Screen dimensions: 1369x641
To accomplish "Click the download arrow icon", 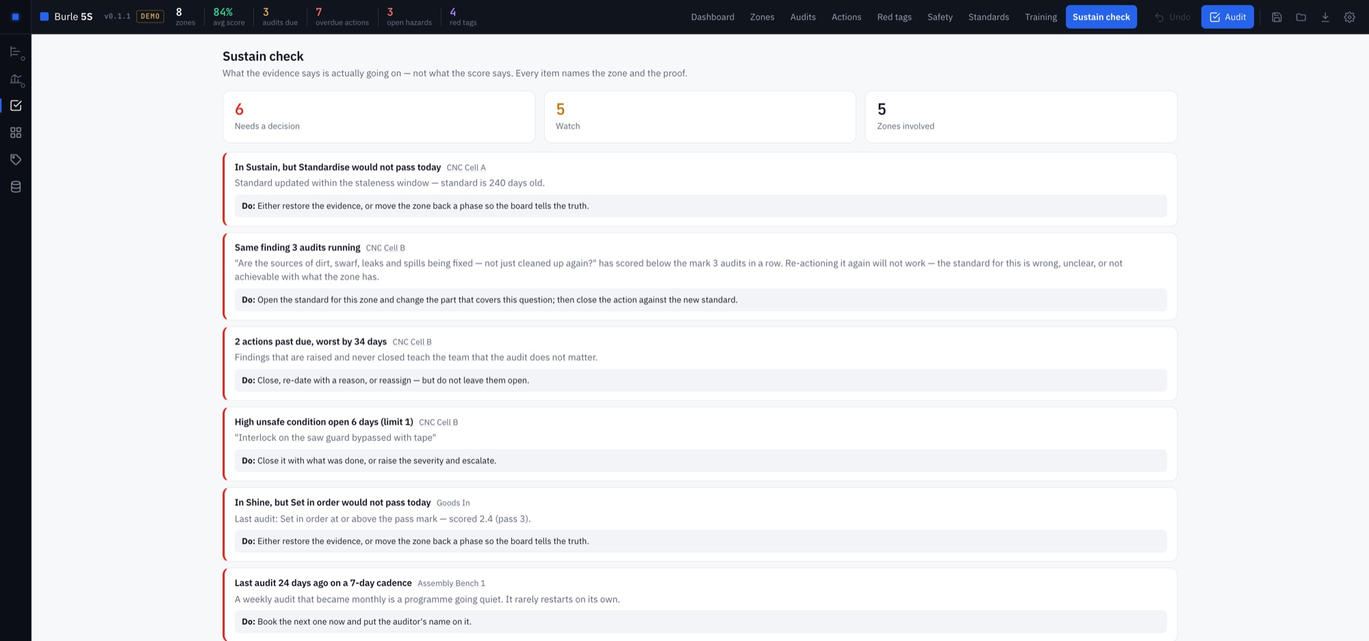I will [x=1325, y=17].
